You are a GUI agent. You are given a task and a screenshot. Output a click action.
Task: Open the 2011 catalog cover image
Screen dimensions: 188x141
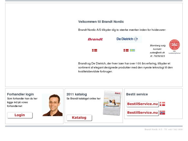pos(112,103)
